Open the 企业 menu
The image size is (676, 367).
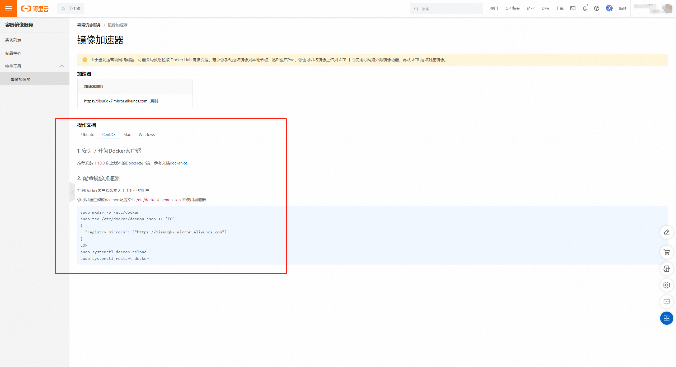point(530,8)
